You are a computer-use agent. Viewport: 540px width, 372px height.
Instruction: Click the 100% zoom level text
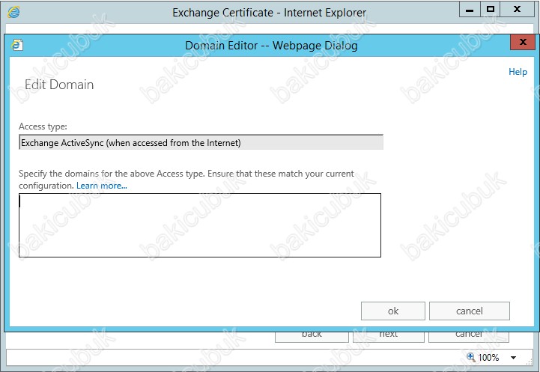pos(488,358)
